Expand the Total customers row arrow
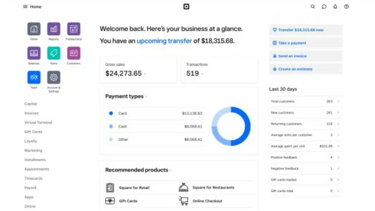Viewport: 375px width, 211px height. click(338, 101)
